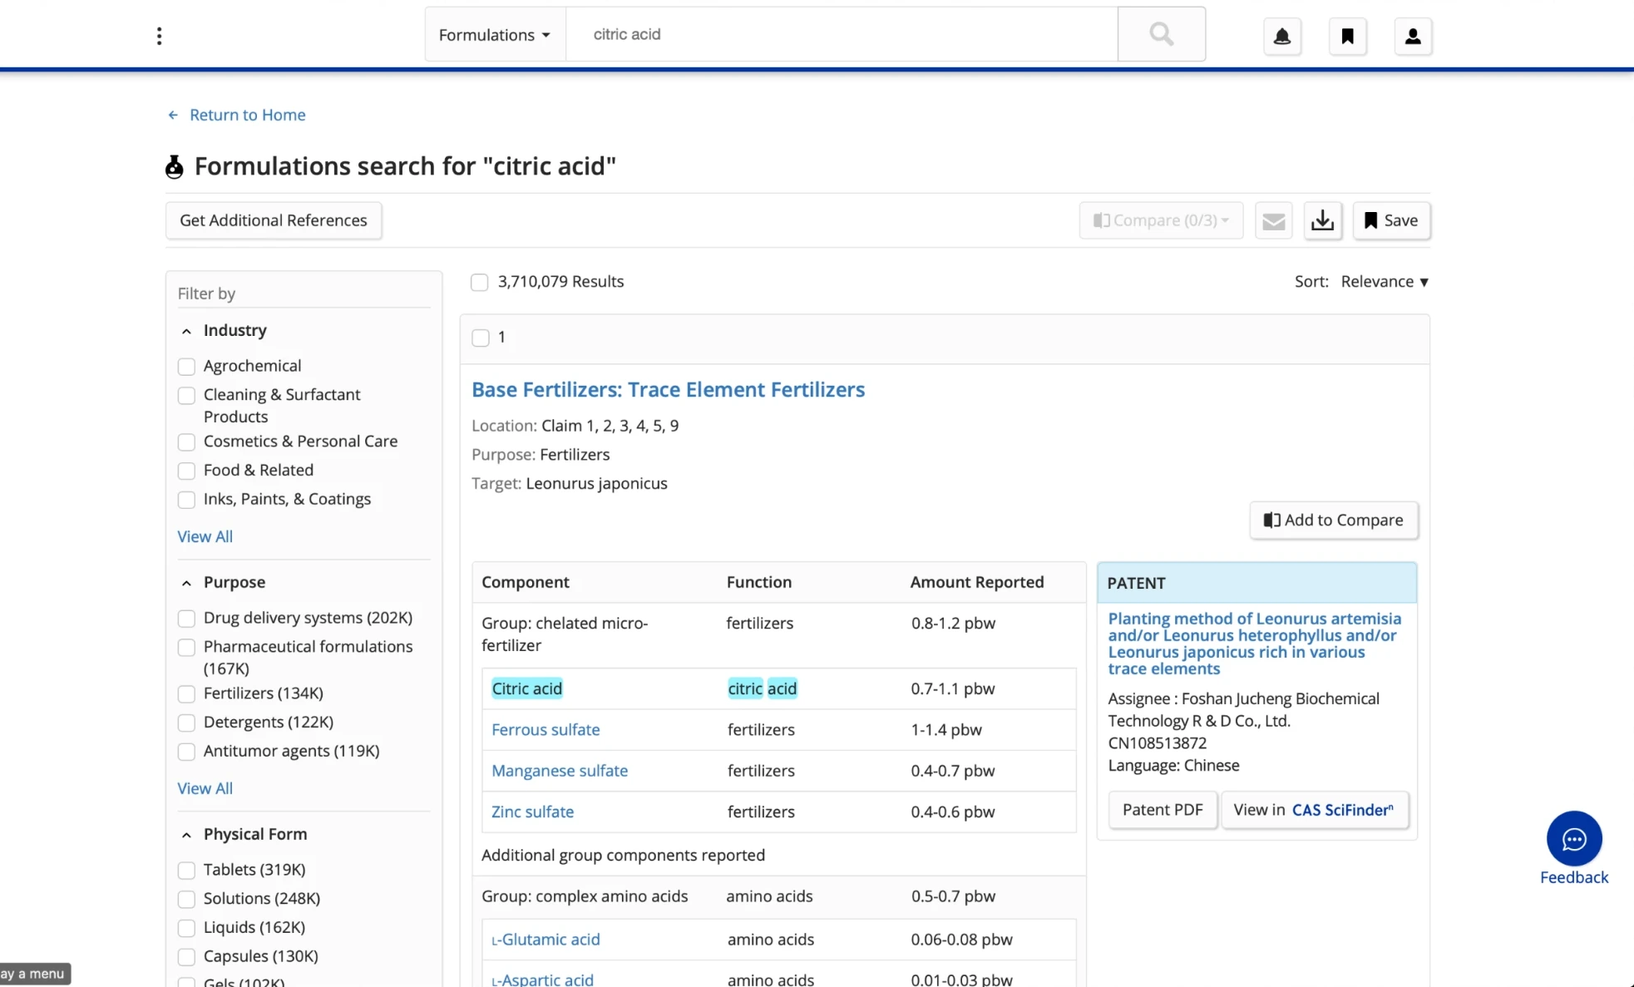Collapse the Purpose filter section
The width and height of the screenshot is (1634, 987).
(186, 583)
